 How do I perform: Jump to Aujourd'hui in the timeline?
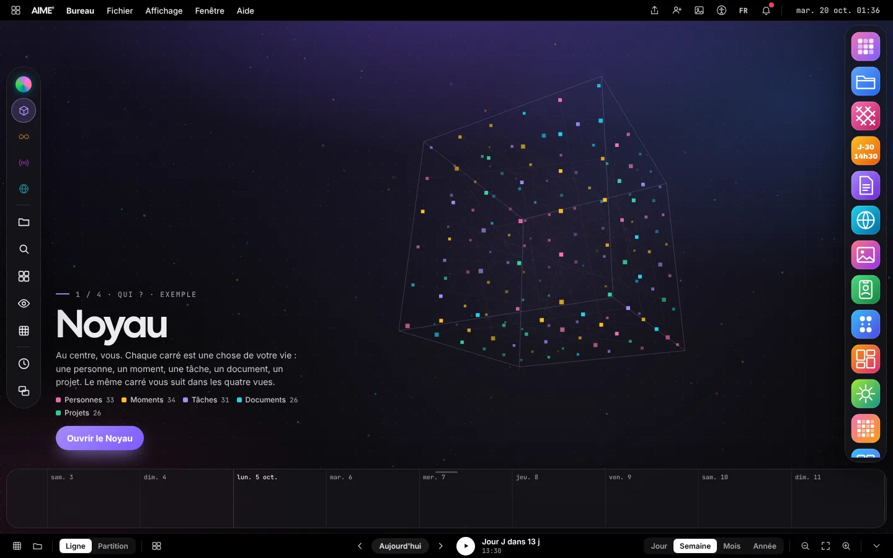tap(400, 546)
